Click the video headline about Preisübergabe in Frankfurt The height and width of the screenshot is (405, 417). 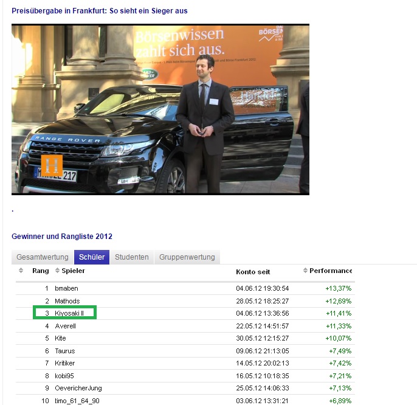pyautogui.click(x=100, y=11)
